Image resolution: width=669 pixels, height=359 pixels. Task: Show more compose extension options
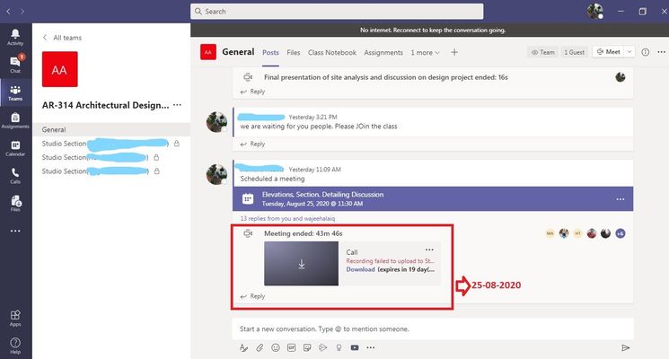pos(370,347)
